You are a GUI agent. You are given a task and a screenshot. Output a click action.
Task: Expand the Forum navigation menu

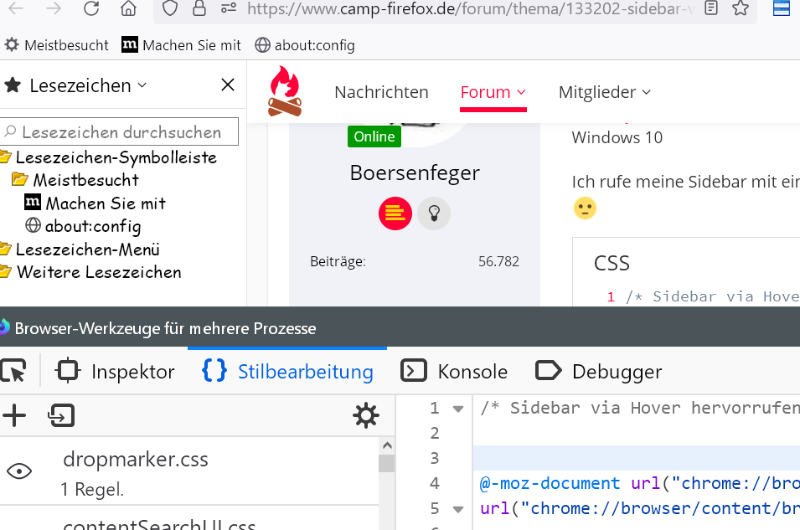(493, 92)
